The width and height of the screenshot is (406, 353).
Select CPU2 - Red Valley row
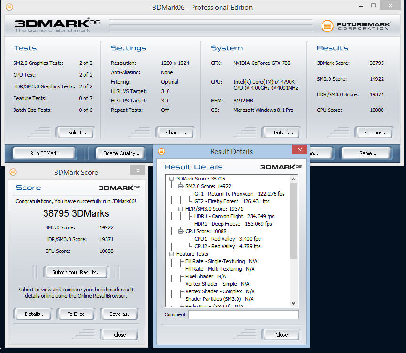click(227, 246)
